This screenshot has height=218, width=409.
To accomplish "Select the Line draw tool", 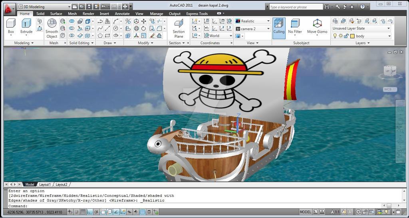I will 107,28.
